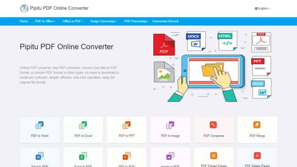Screen dimensions: 297x167
Task: Open the PDF Delete Pages icon
Action: (x=257, y=156)
